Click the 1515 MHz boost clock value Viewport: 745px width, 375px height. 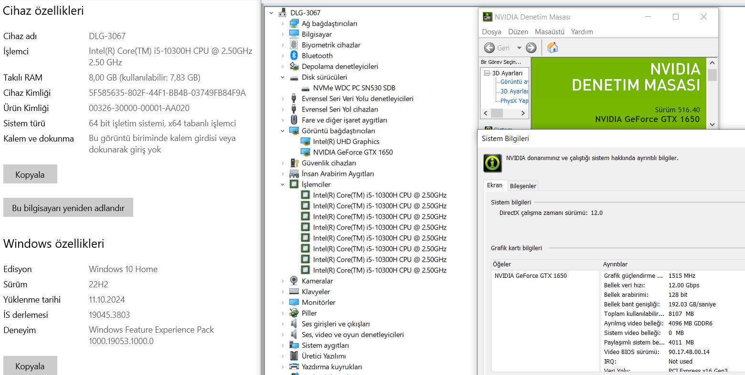coord(682,276)
